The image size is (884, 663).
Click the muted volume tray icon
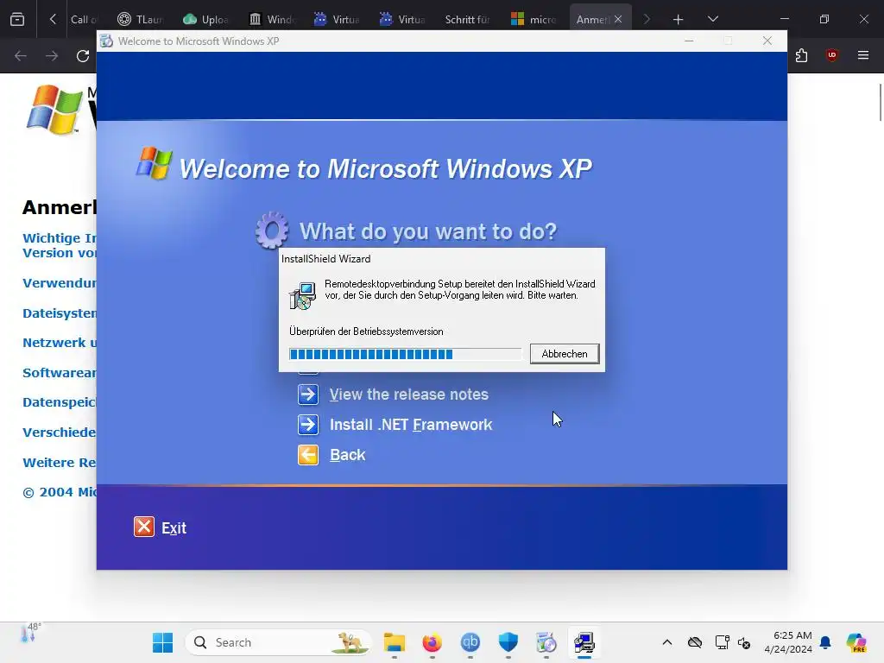click(x=743, y=642)
